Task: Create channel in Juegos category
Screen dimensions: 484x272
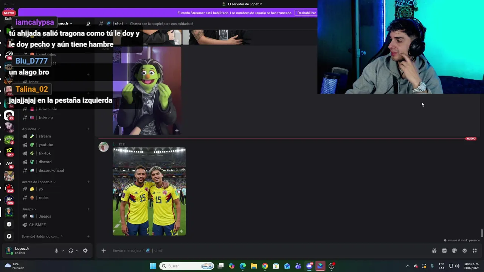Action: point(88,209)
